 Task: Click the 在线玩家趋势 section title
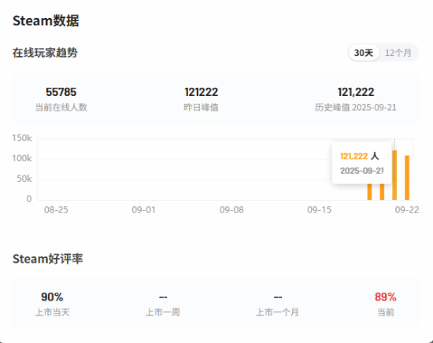45,53
